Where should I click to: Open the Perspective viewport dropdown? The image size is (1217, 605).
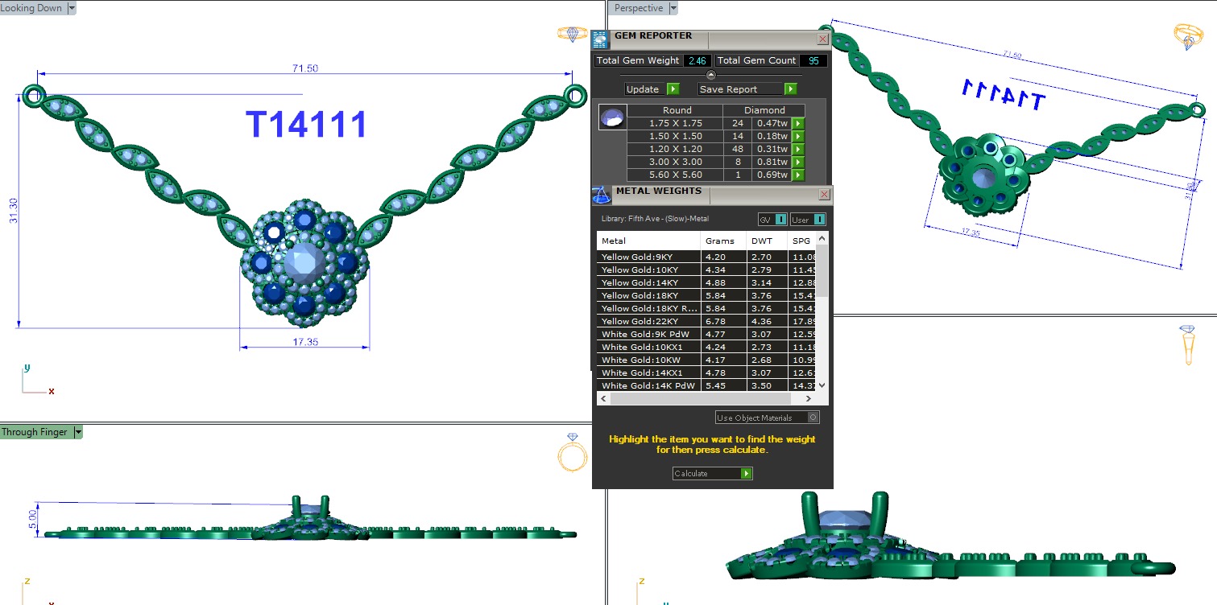pos(673,8)
